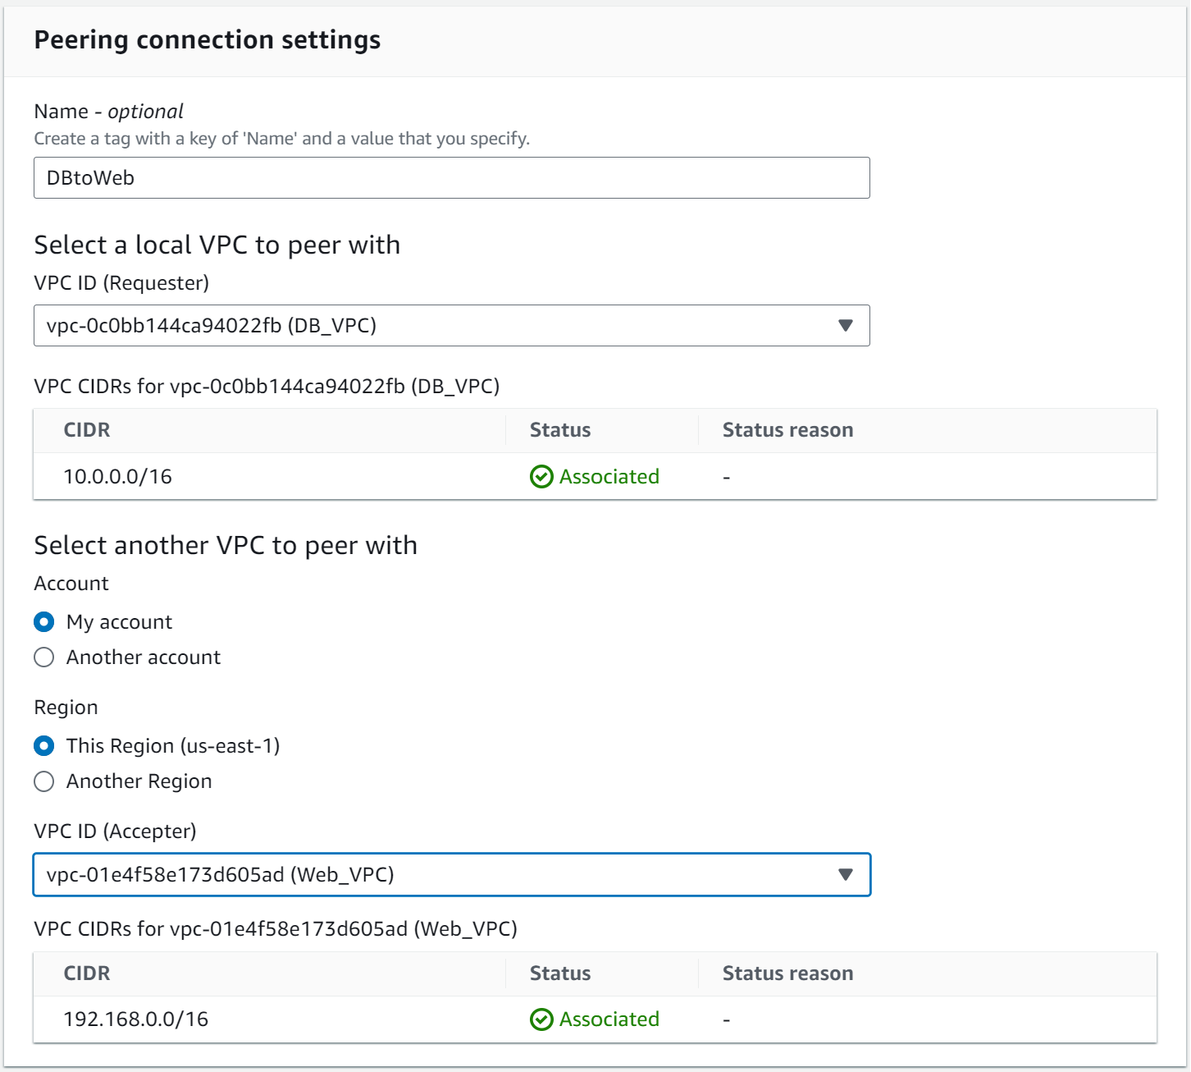Viewport: 1191px width, 1072px height.
Task: Click Status column header in DB_VPC table
Action: click(x=560, y=430)
